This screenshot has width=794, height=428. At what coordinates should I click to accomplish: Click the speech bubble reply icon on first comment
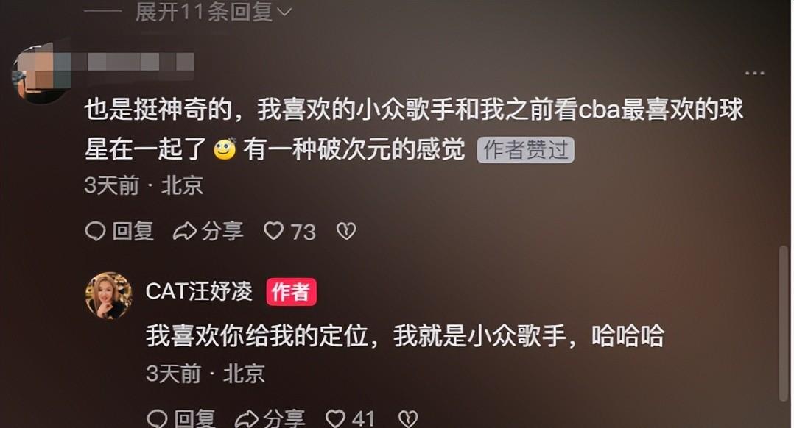tap(95, 232)
